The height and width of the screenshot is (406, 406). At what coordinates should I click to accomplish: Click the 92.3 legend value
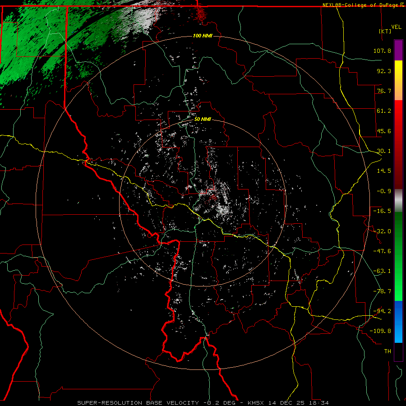click(x=384, y=71)
